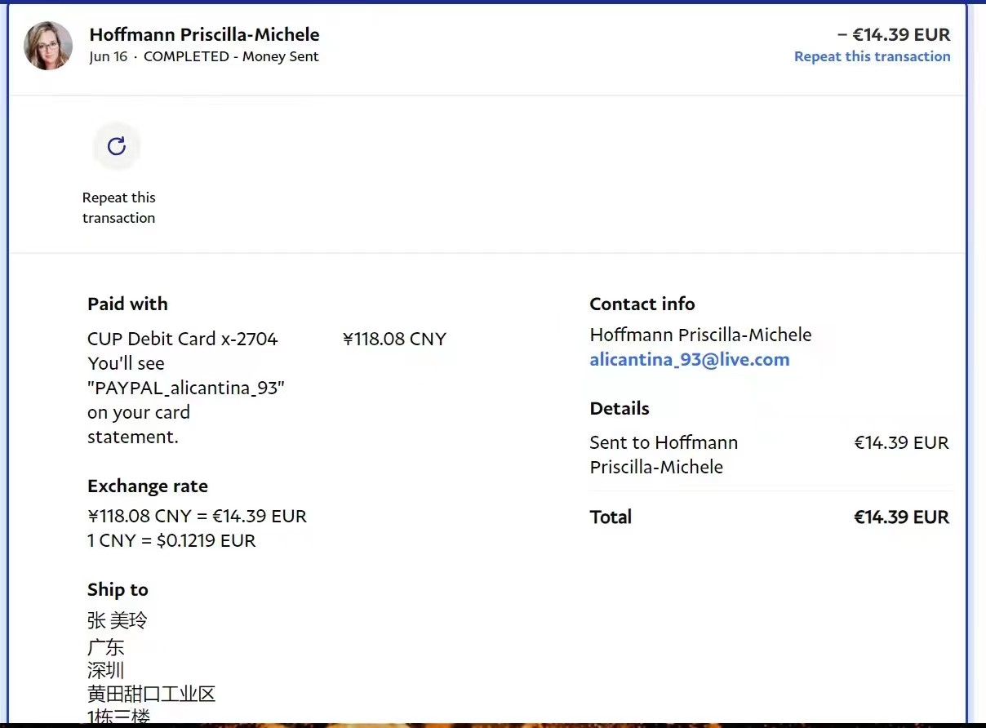Select the "CUP Debit Card x-2704" payment method
Image resolution: width=986 pixels, height=728 pixels.
click(183, 339)
